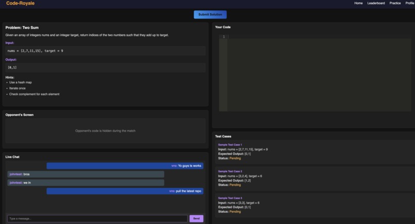Viewport: 415px width, 224px height.
Task: Click 'Check complement for each element' hint
Action: pyautogui.click(x=34, y=94)
